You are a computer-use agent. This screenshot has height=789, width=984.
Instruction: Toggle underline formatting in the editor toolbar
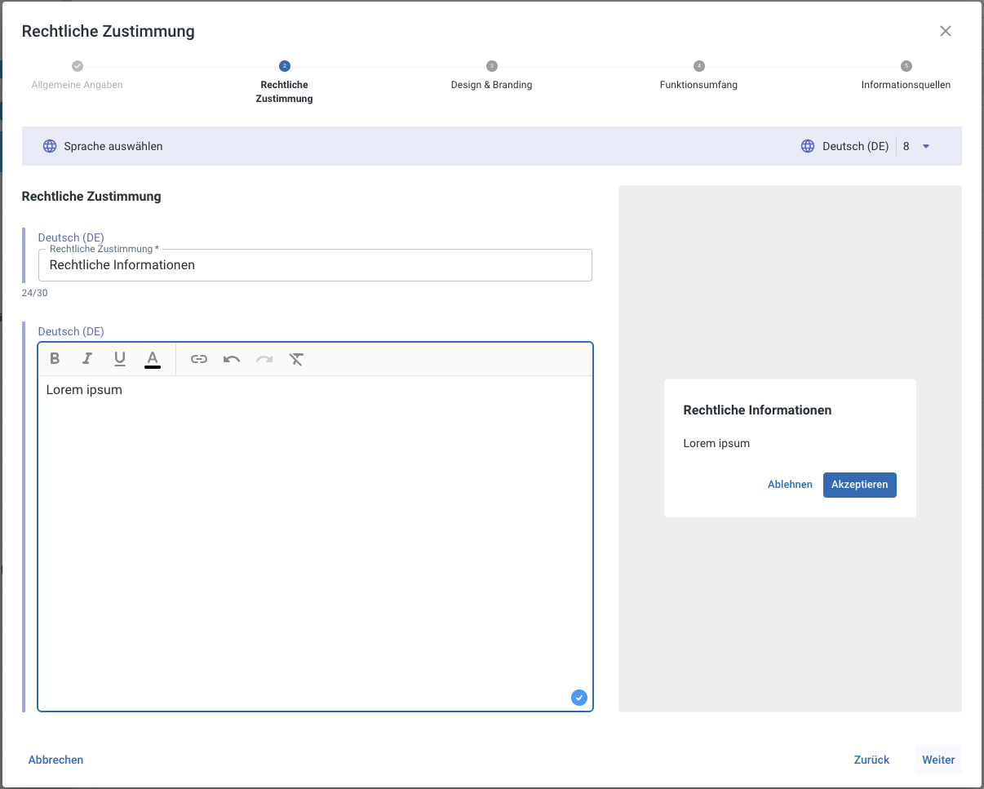pos(120,358)
